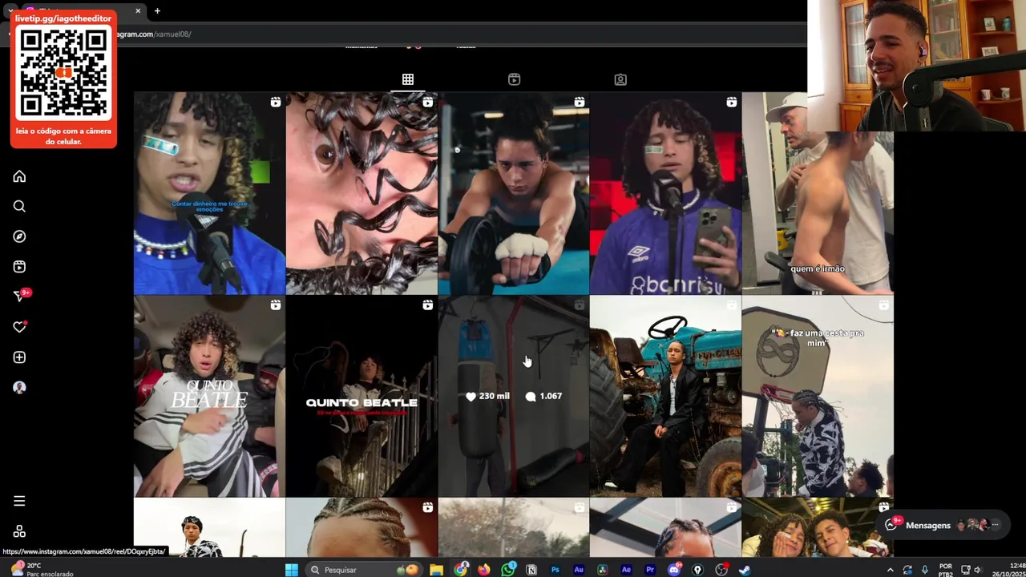Viewport: 1026px width, 577px height.
Task: Open Notion from the taskbar
Action: pos(531,570)
